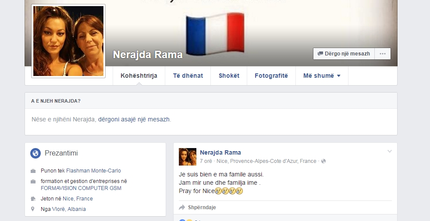Click the Prezantimi section heading
The width and height of the screenshot is (430, 221).
pos(61,153)
